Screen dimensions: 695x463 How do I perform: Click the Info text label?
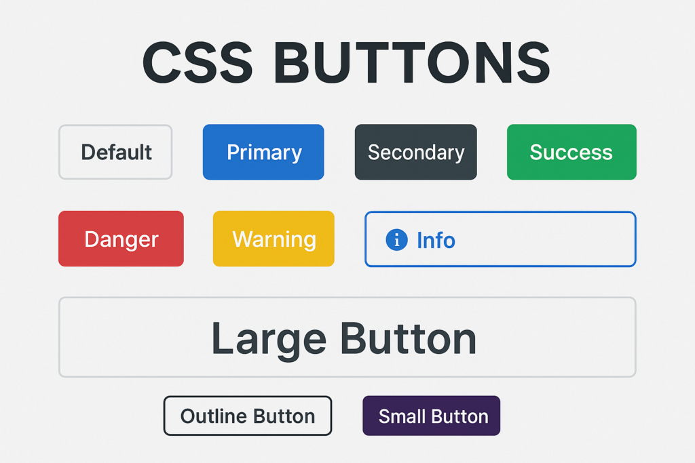tap(436, 241)
